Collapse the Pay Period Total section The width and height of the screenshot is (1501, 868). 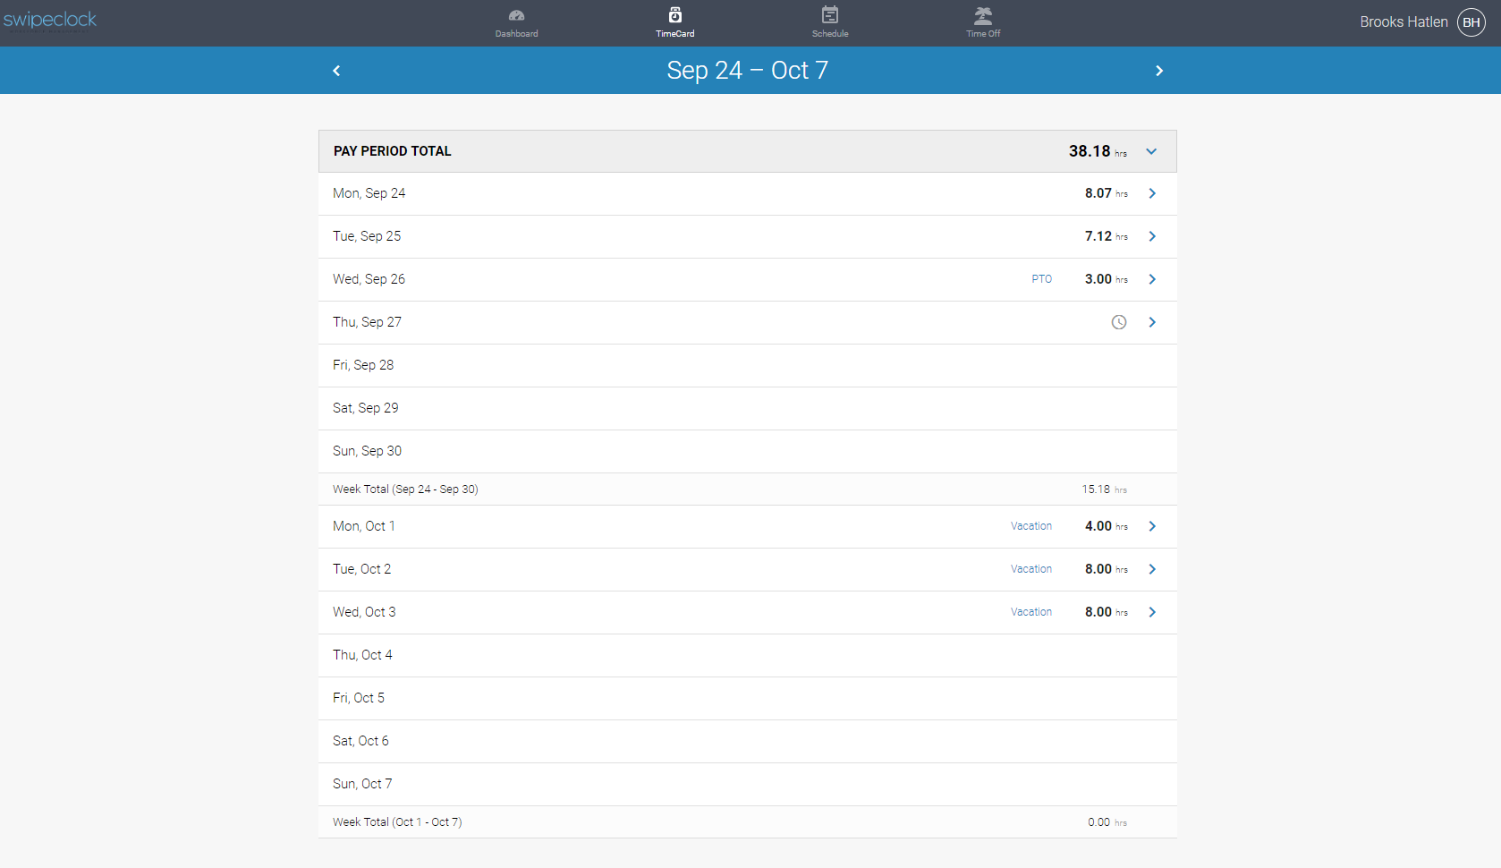(1151, 151)
